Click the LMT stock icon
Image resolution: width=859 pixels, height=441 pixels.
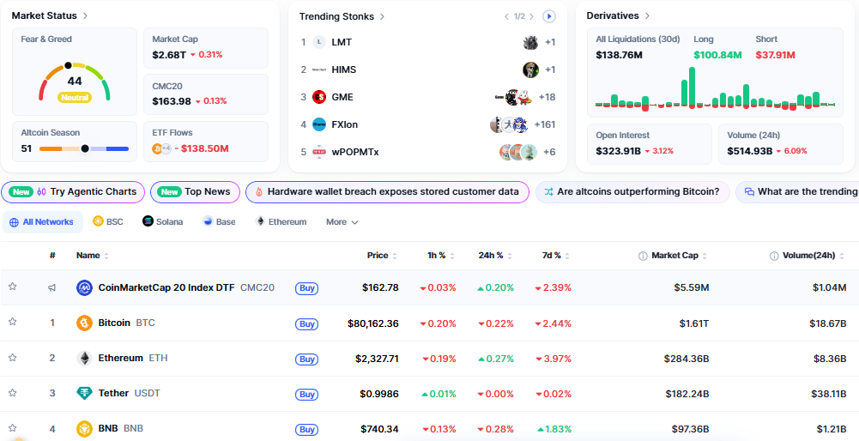click(319, 42)
